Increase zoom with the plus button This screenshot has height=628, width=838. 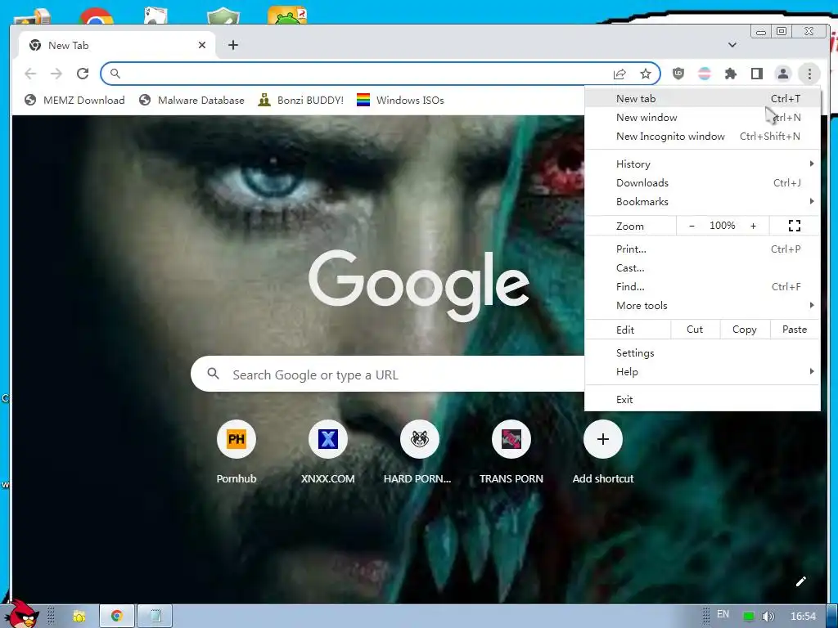coord(753,226)
